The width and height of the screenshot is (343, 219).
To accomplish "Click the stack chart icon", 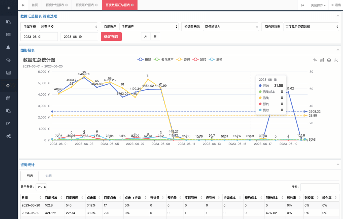I will click(329, 60).
